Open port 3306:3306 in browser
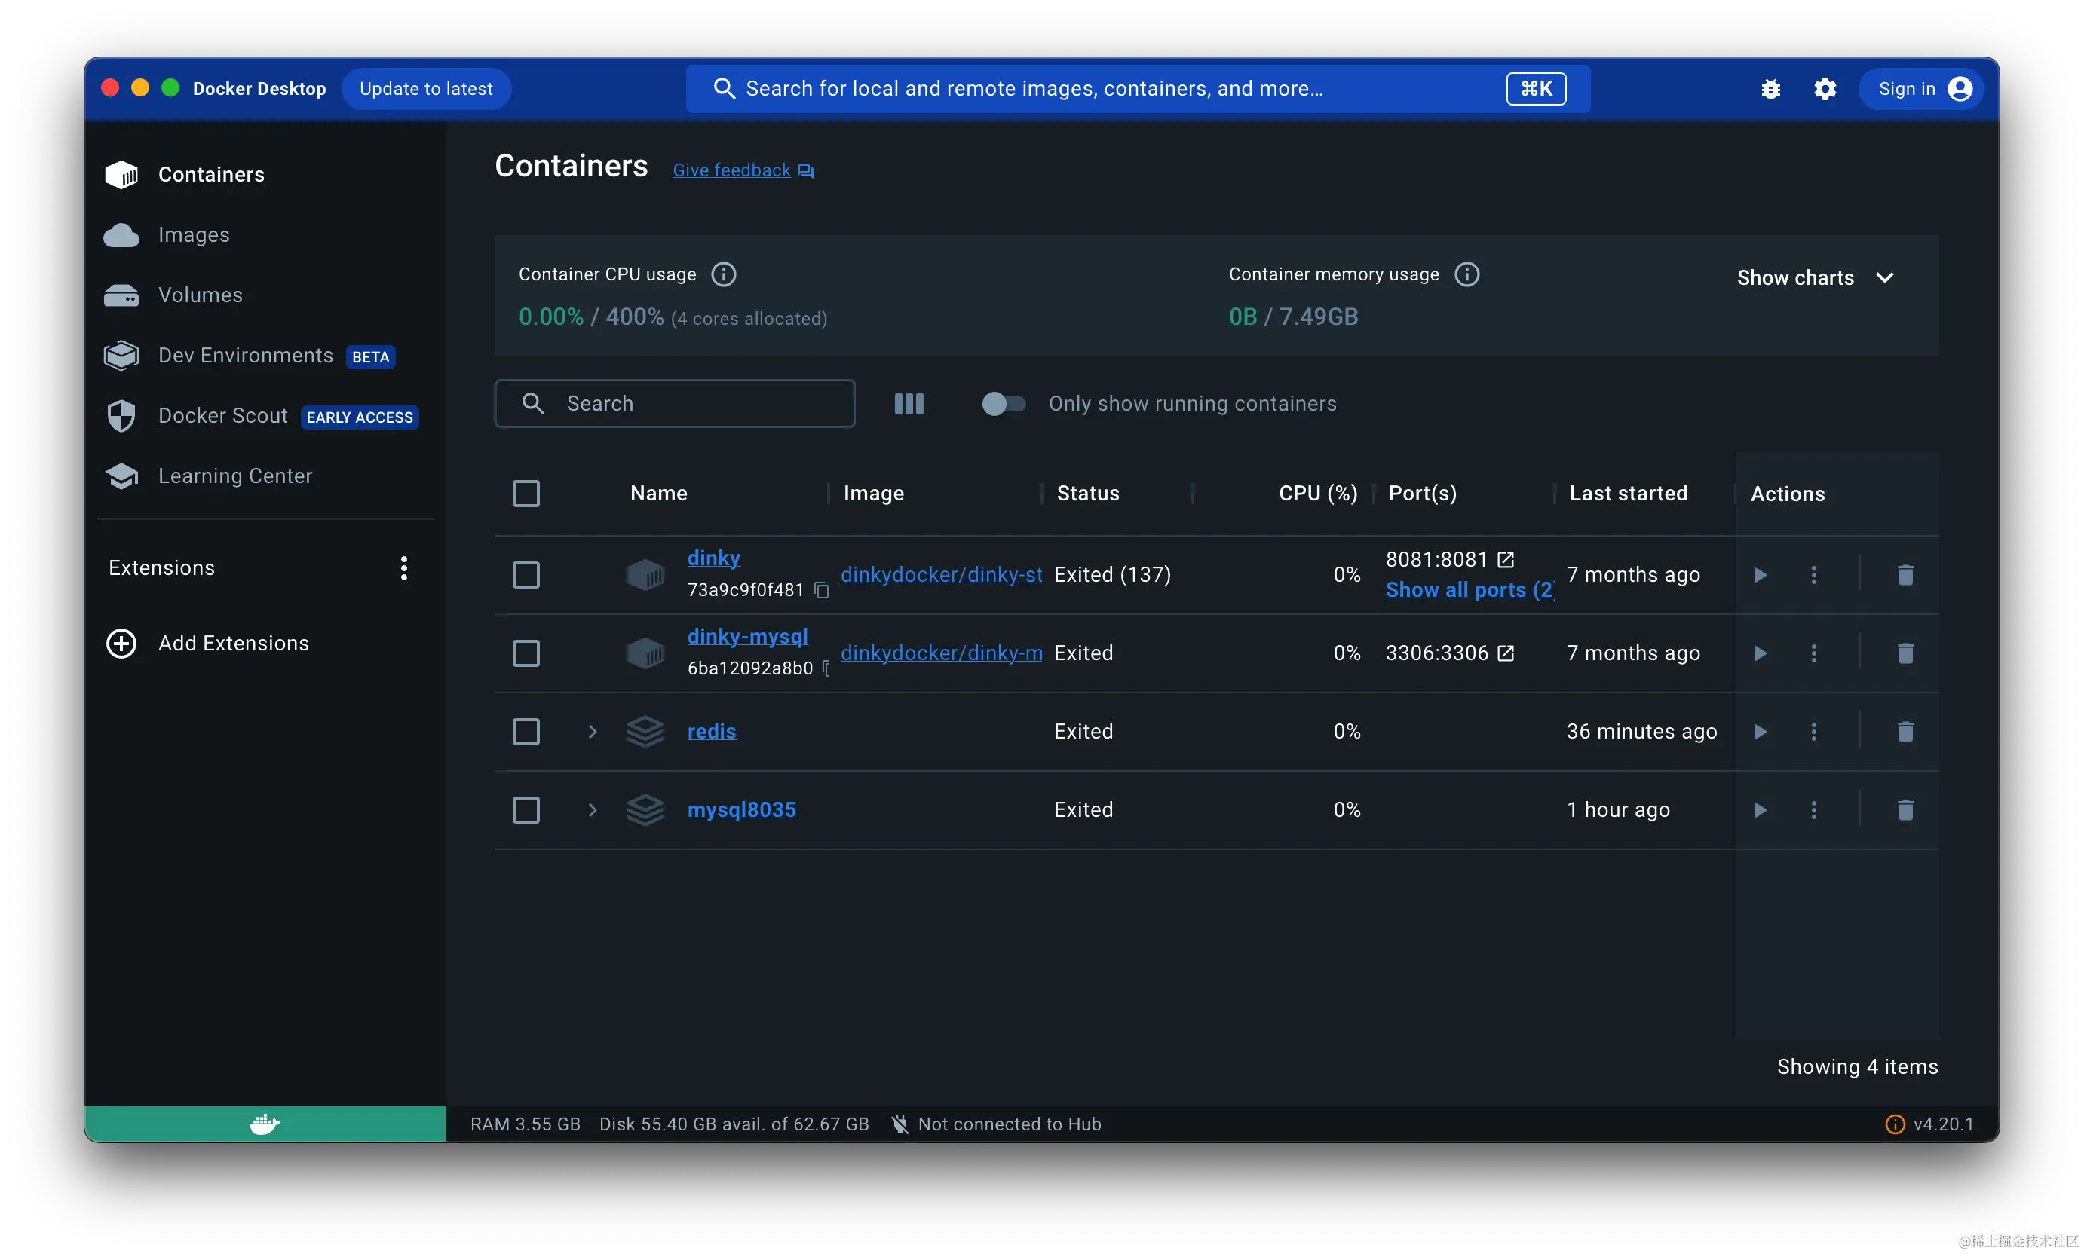Image resolution: width=2084 pixels, height=1254 pixels. (x=1505, y=653)
